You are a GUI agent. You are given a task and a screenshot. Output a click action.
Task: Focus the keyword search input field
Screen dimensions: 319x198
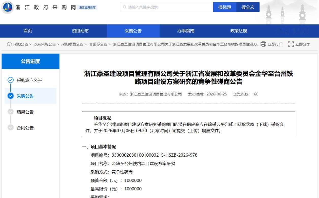(x=166, y=7)
